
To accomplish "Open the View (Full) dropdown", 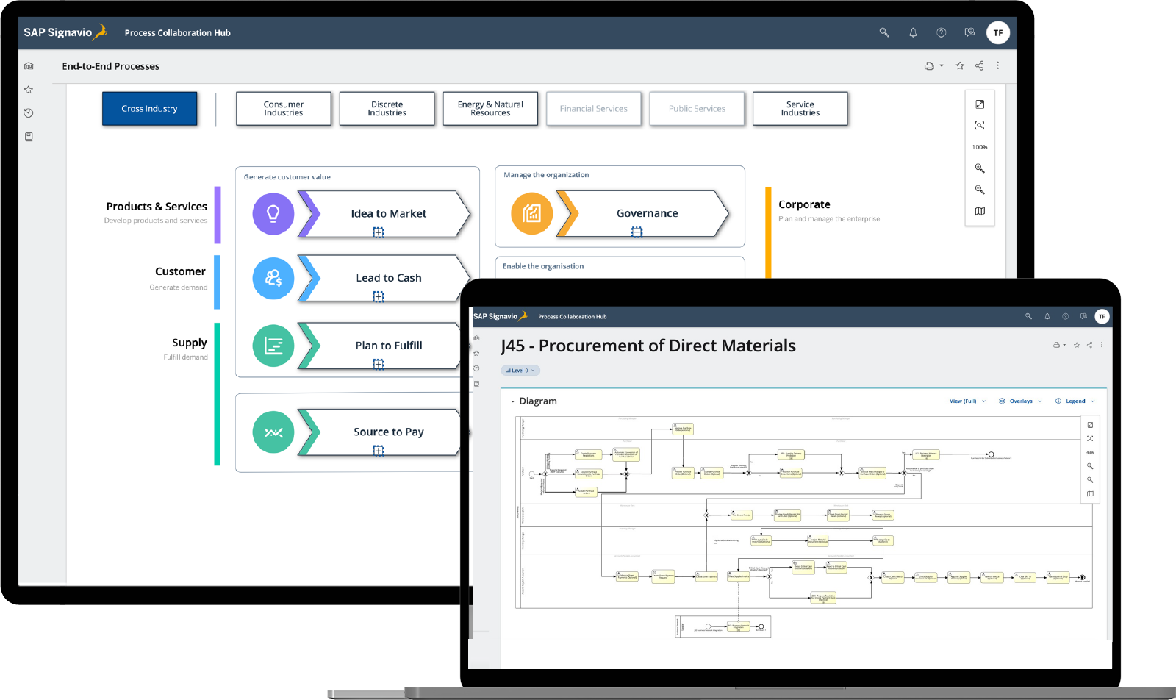I will pos(965,401).
